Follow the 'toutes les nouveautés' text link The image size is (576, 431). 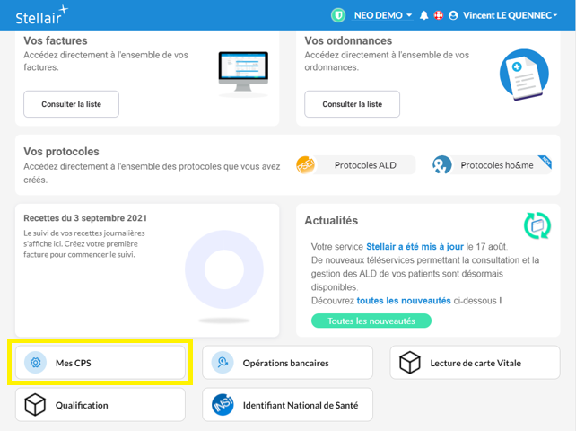[x=401, y=300]
